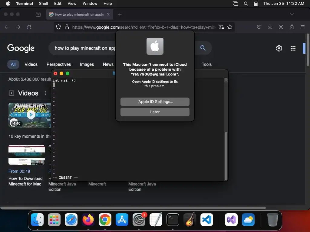This screenshot has height=232, width=310.
Task: Click the browser horizontal scrollbar
Action: click(x=133, y=208)
